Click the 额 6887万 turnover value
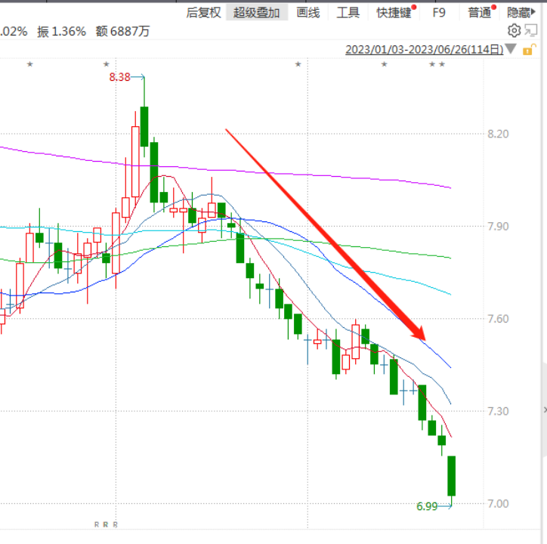The image size is (547, 544). [x=123, y=32]
